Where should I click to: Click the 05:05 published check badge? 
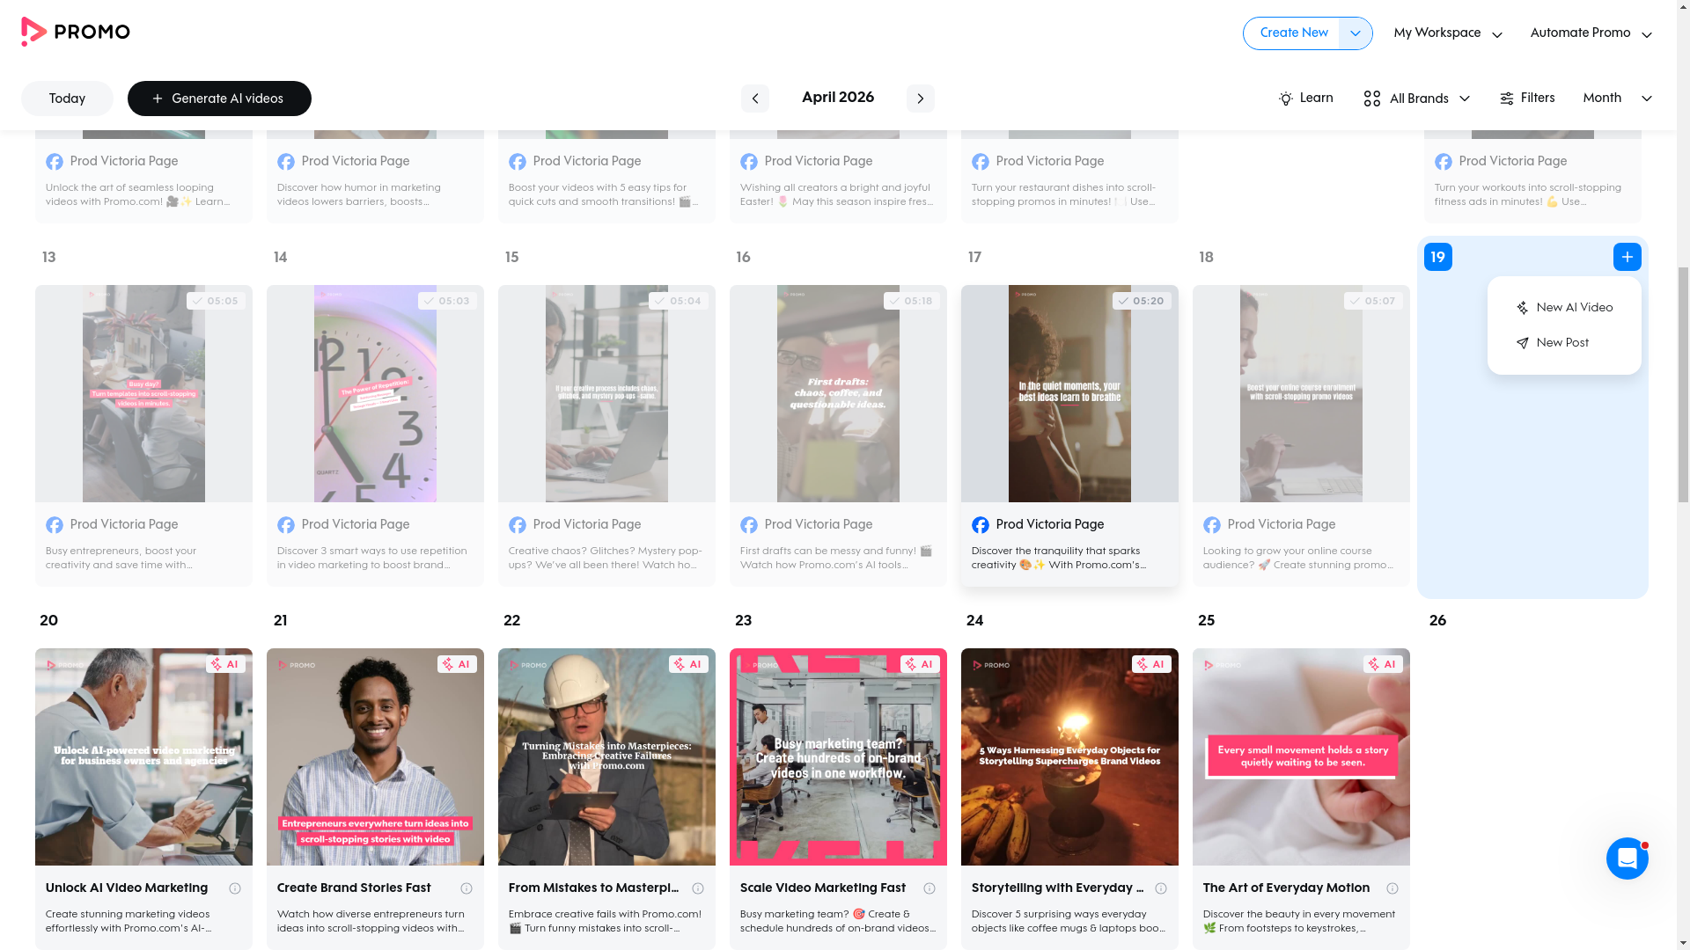(216, 301)
